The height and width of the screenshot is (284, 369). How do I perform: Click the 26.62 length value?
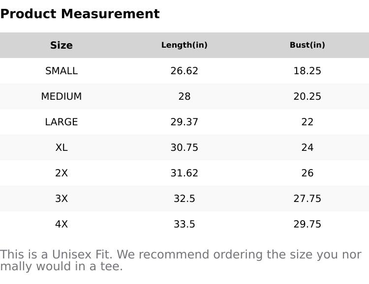click(184, 71)
